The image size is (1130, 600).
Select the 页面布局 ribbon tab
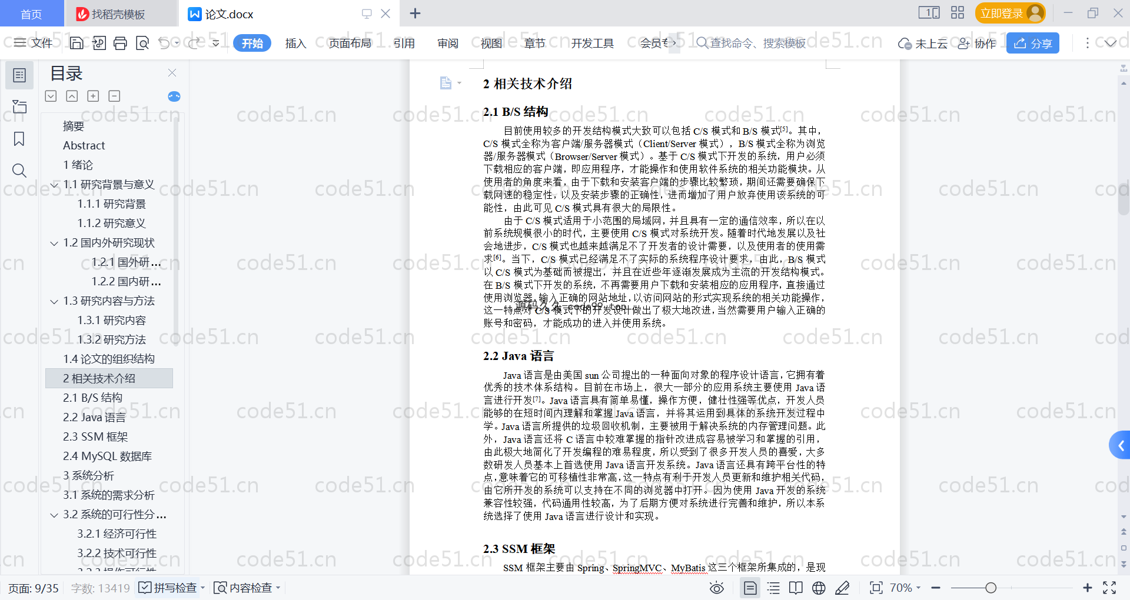click(350, 43)
